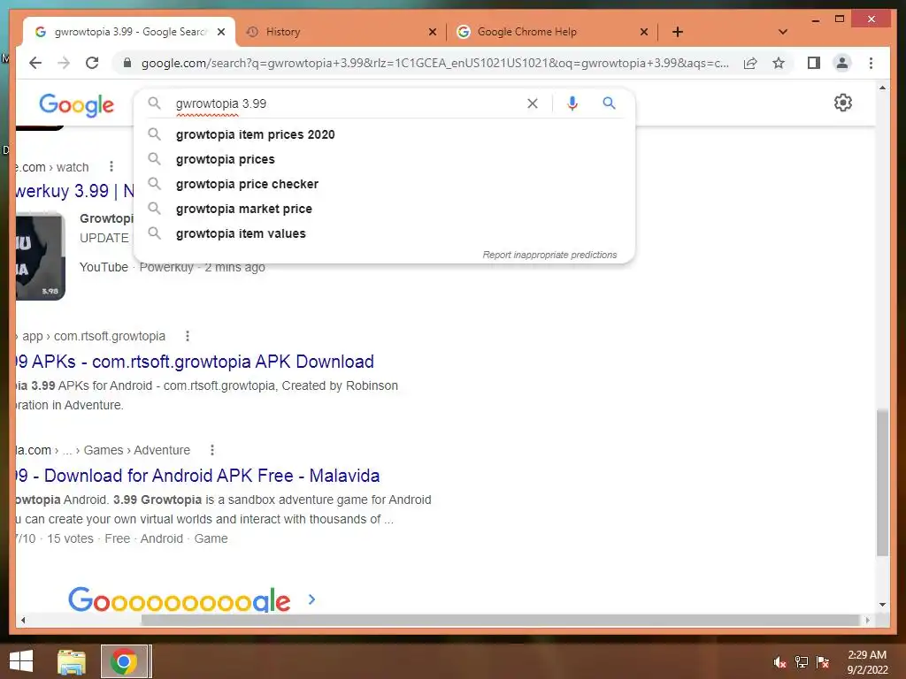Click inside the Google search input field
The image size is (906, 679).
click(347, 103)
